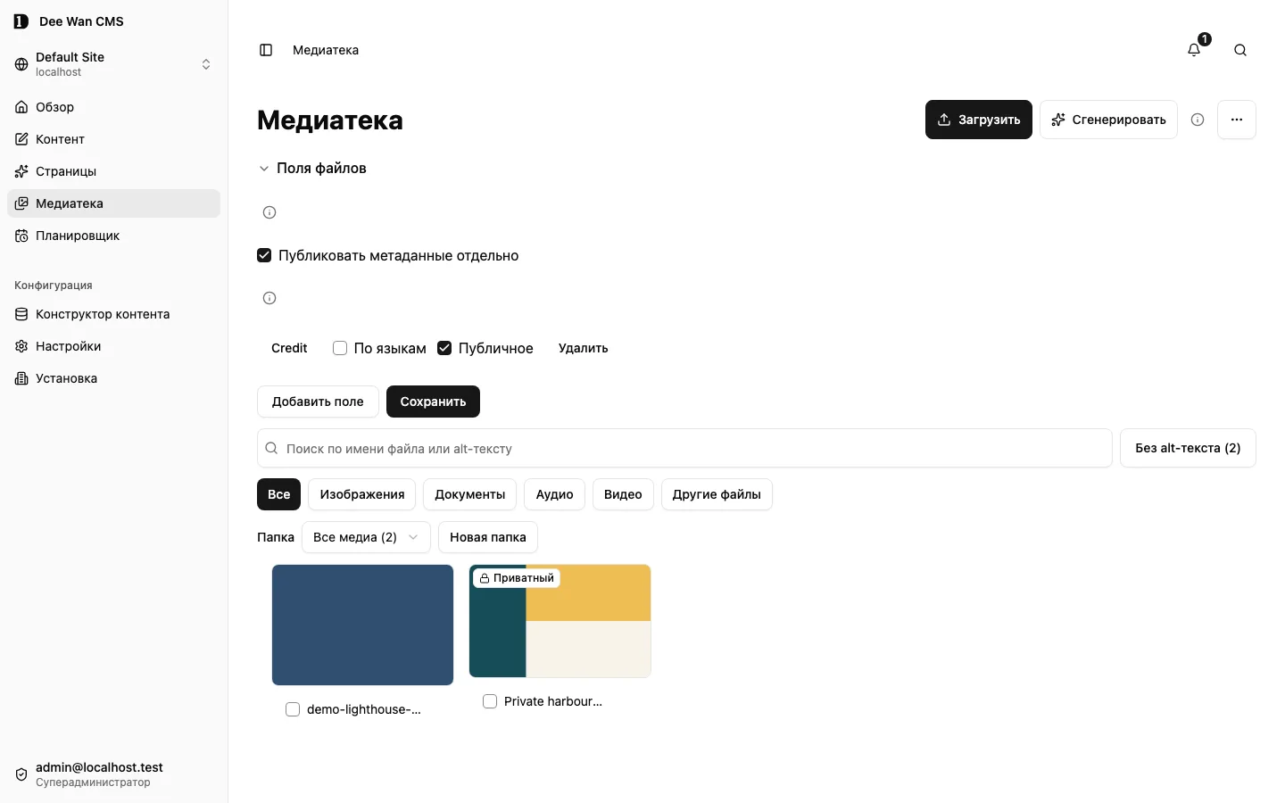
Task: Click Сгенерировать button
Action: [1108, 120]
